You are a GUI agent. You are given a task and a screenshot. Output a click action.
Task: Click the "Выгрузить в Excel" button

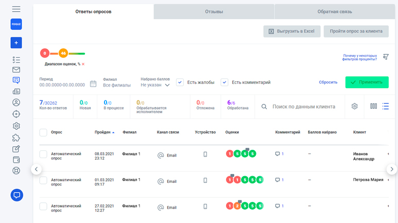tap(291, 31)
